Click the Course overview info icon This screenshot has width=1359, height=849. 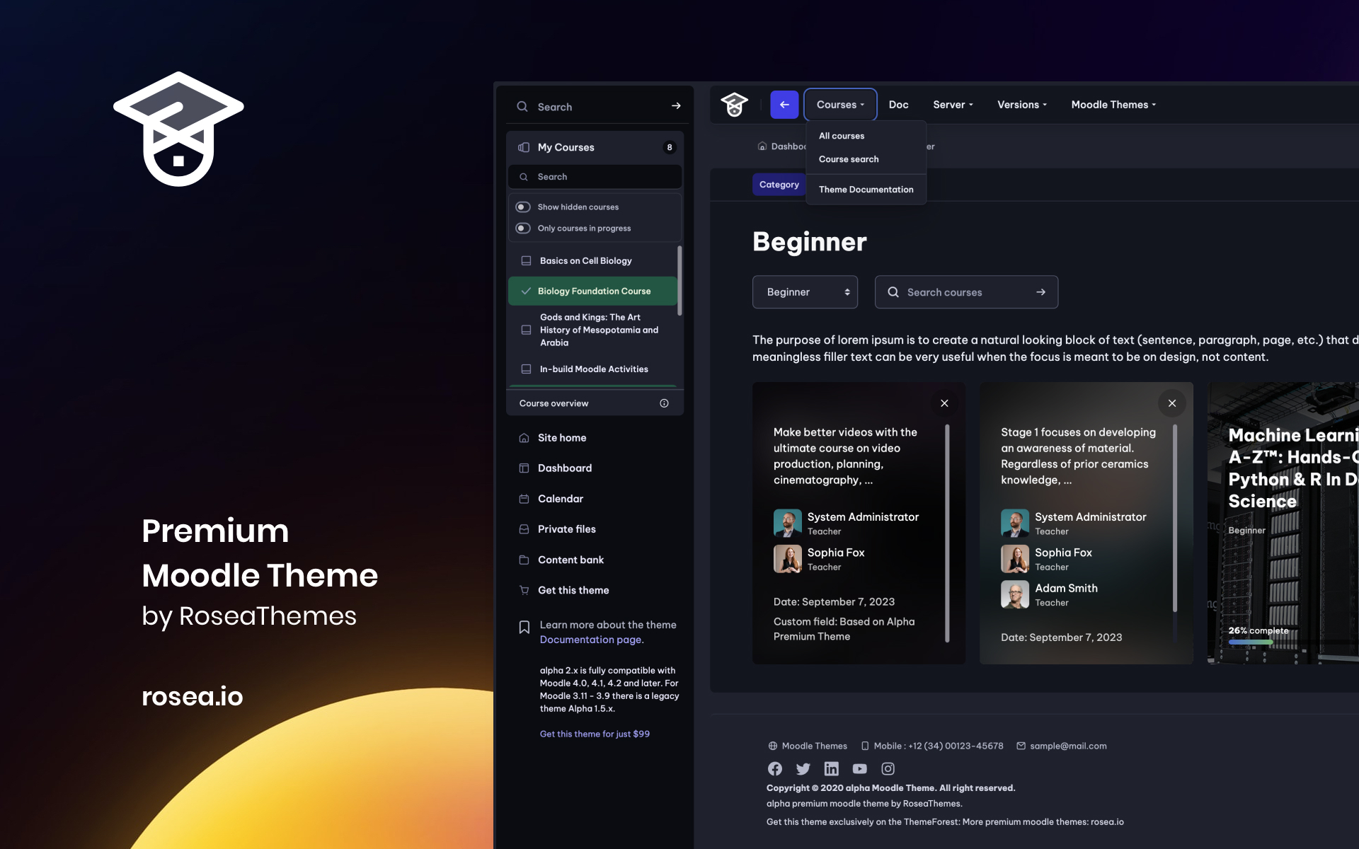(664, 403)
